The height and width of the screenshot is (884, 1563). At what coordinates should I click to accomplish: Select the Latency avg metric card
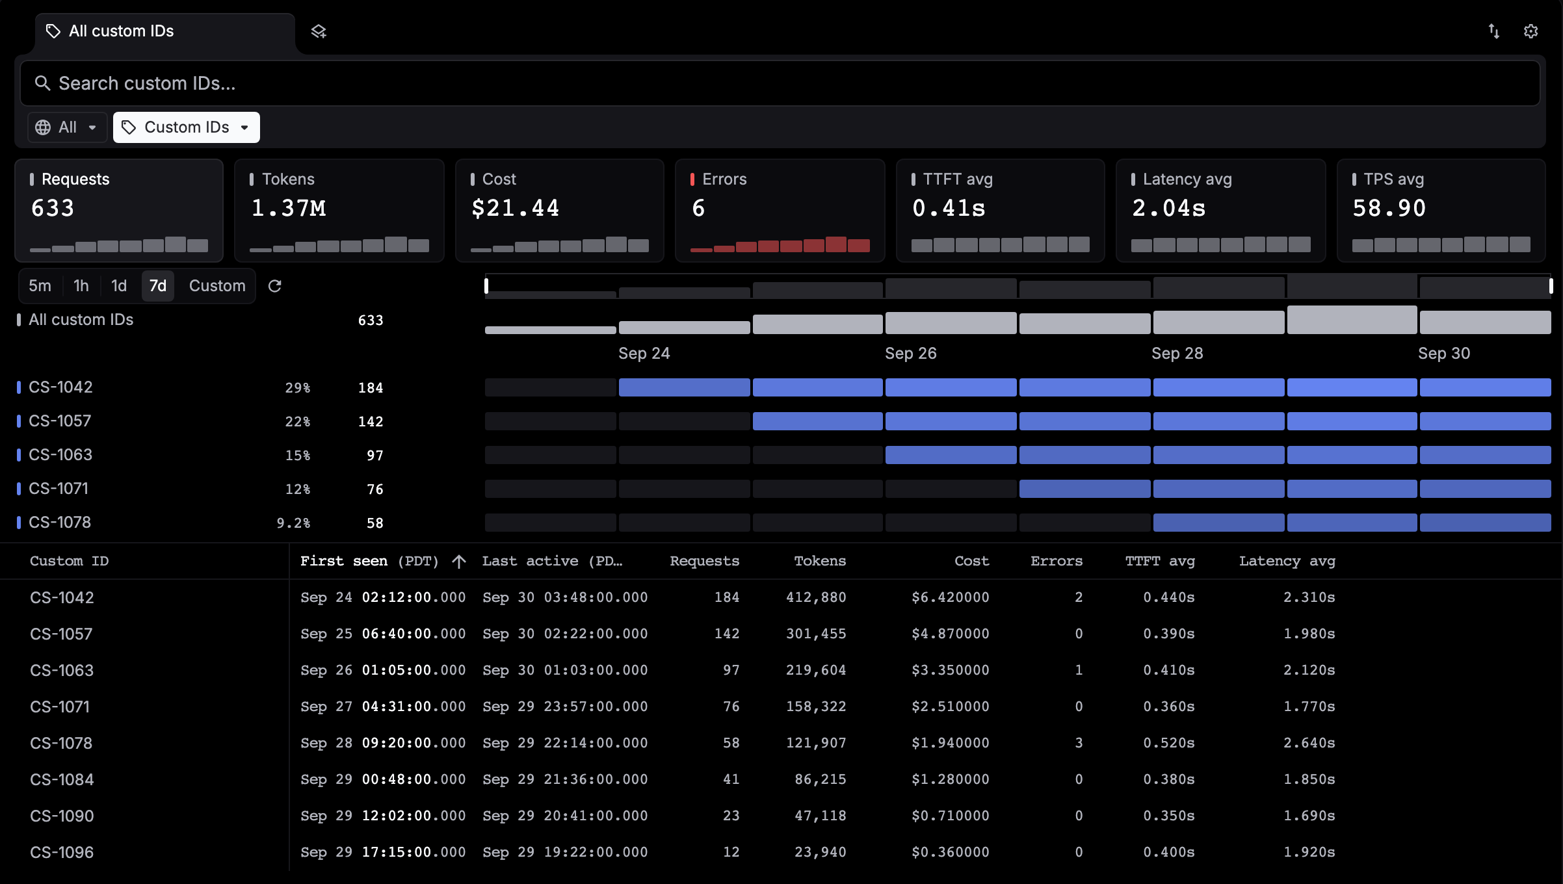1221,211
